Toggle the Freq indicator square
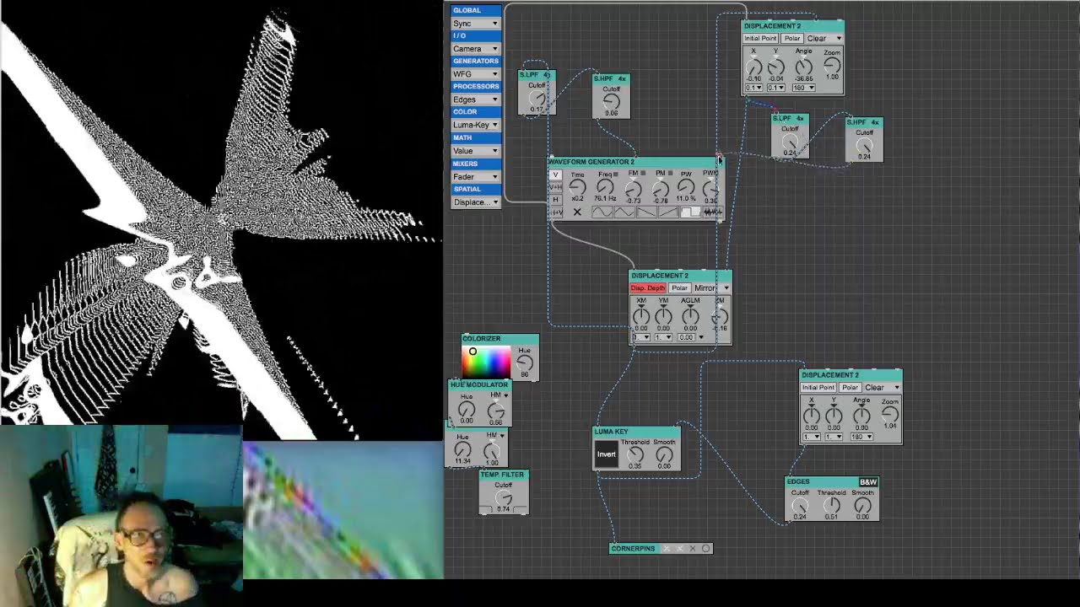This screenshot has width=1080, height=607. click(x=616, y=175)
